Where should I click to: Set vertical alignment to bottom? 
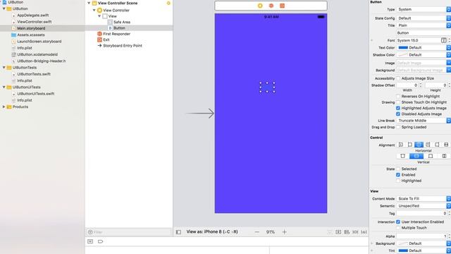(x=431, y=156)
